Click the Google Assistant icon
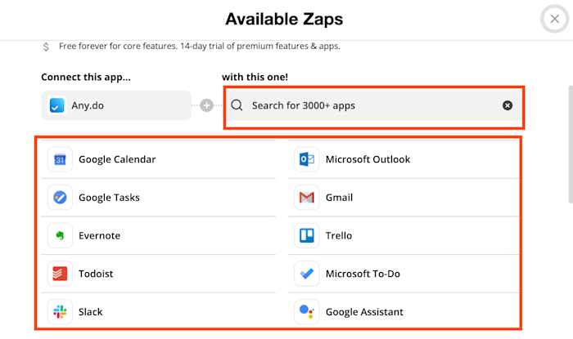573x339 pixels. click(307, 312)
